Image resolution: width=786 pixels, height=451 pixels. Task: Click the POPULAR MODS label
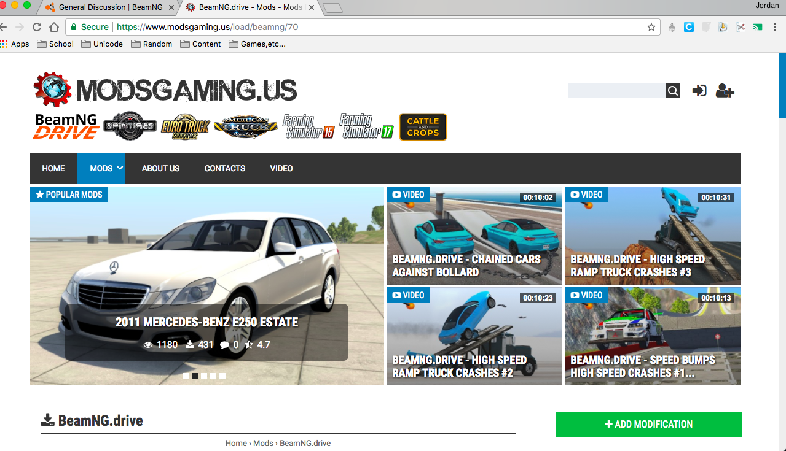69,195
